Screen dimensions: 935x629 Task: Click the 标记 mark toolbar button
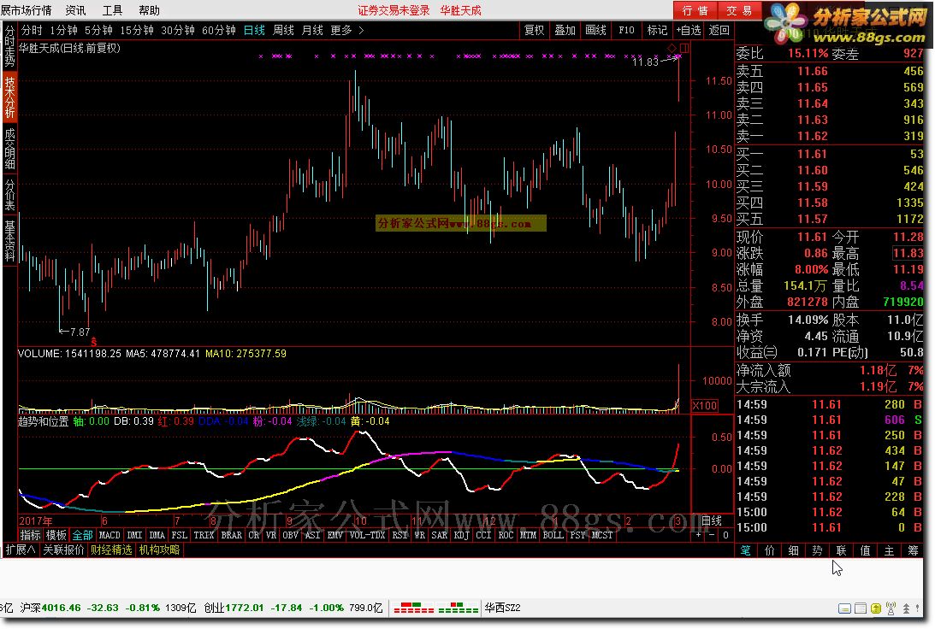coord(657,31)
